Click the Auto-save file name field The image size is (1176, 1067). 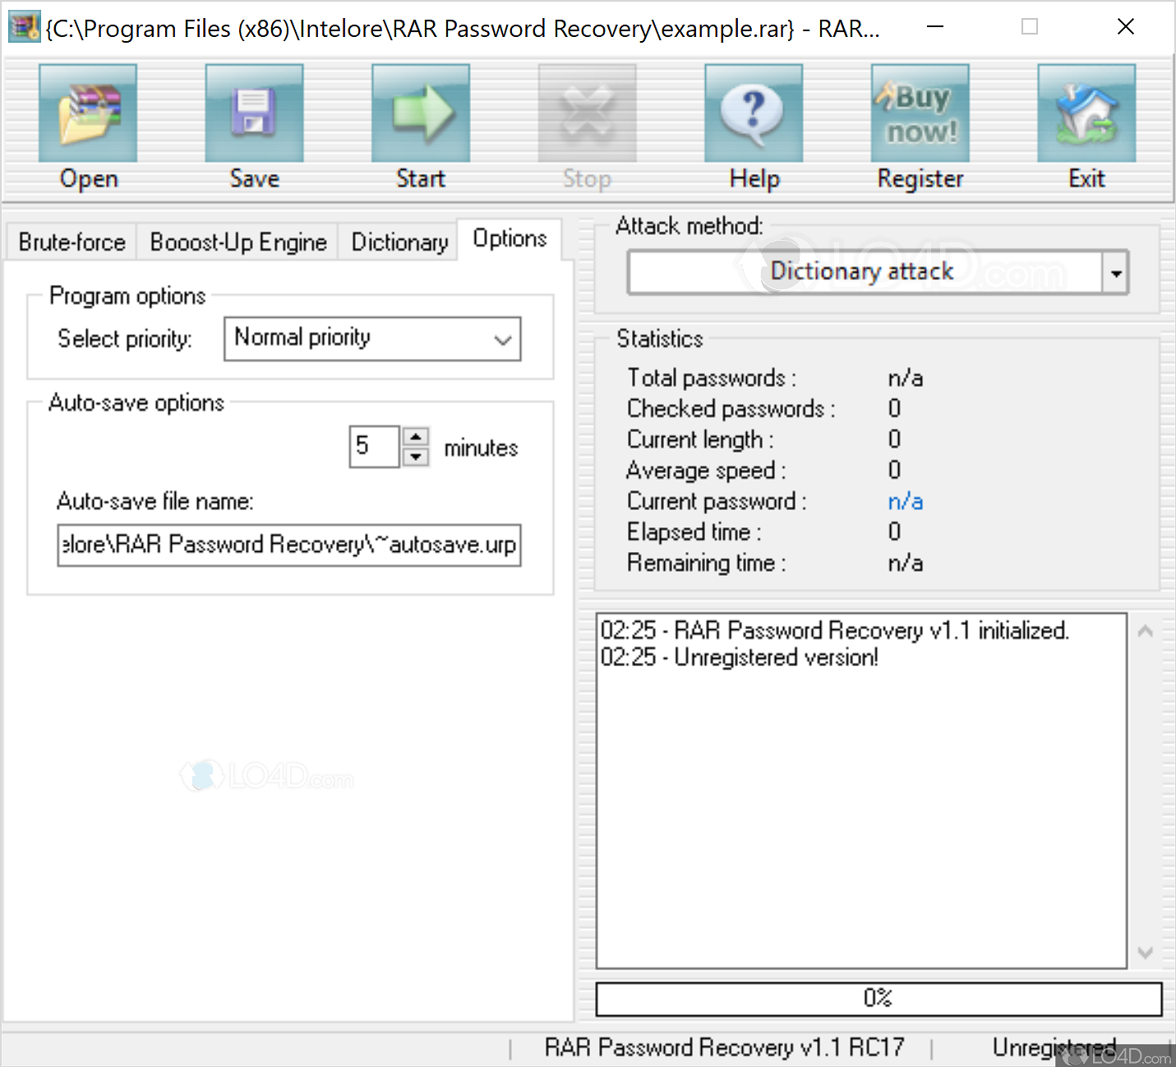[288, 545]
